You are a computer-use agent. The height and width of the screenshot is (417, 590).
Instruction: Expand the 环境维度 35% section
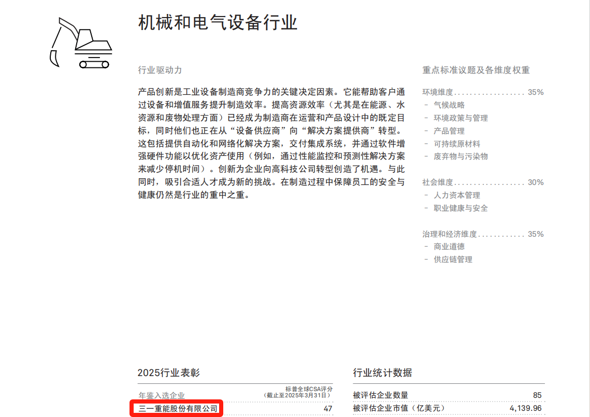click(x=482, y=92)
